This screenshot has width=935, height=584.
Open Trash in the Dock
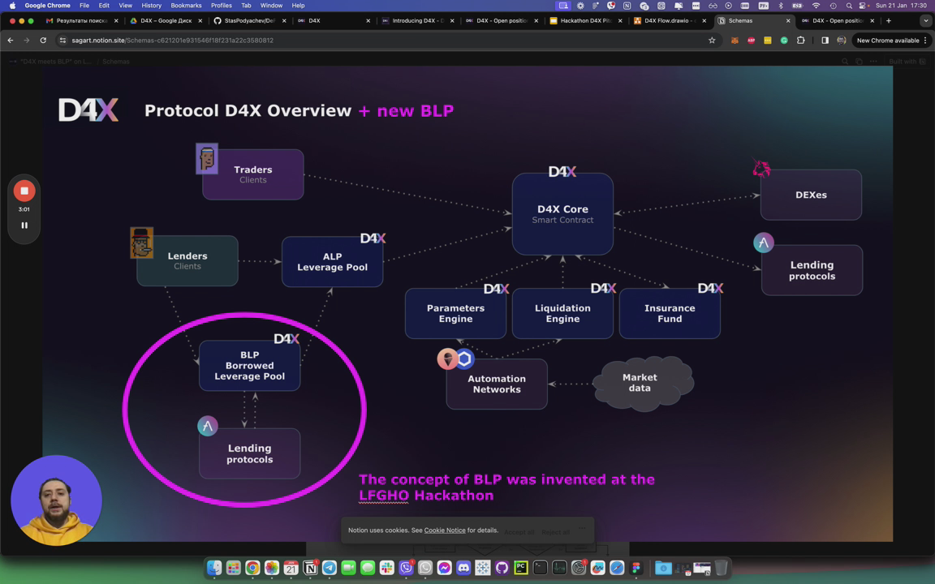point(721,568)
